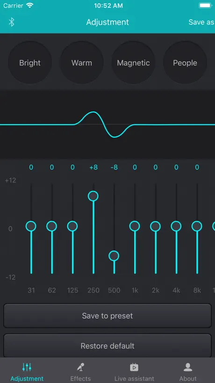This screenshot has height=383, width=215.
Task: Tap Restore default button
Action: coord(107,346)
